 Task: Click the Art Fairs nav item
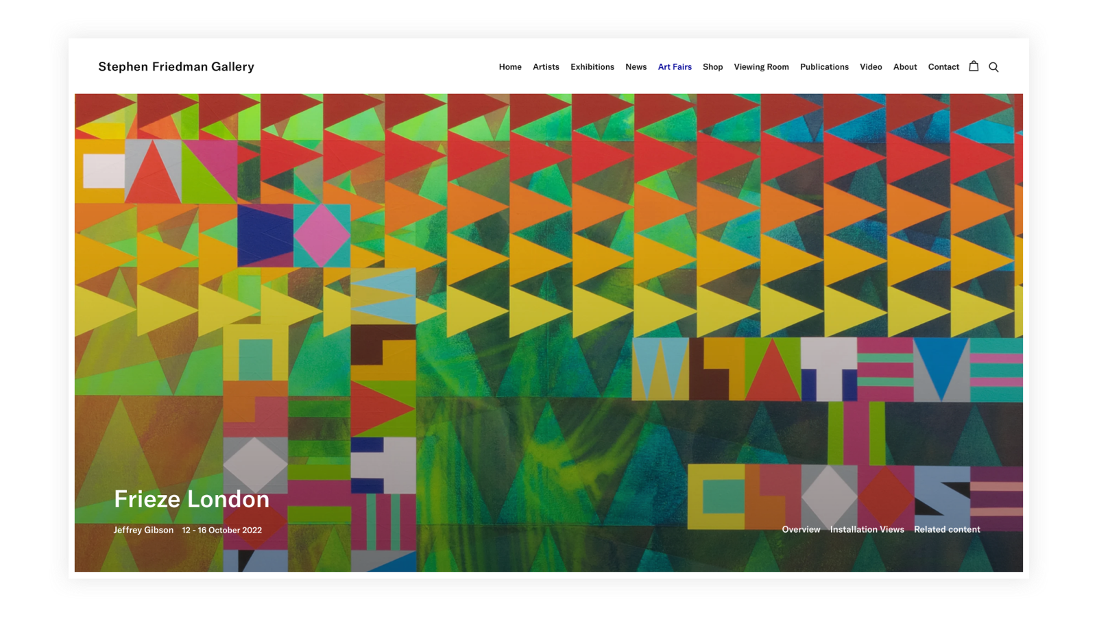point(675,67)
